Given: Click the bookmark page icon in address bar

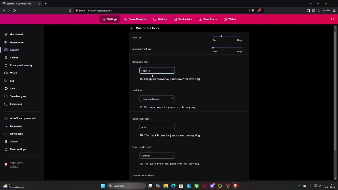Looking at the screenshot, I should [x=70, y=11].
